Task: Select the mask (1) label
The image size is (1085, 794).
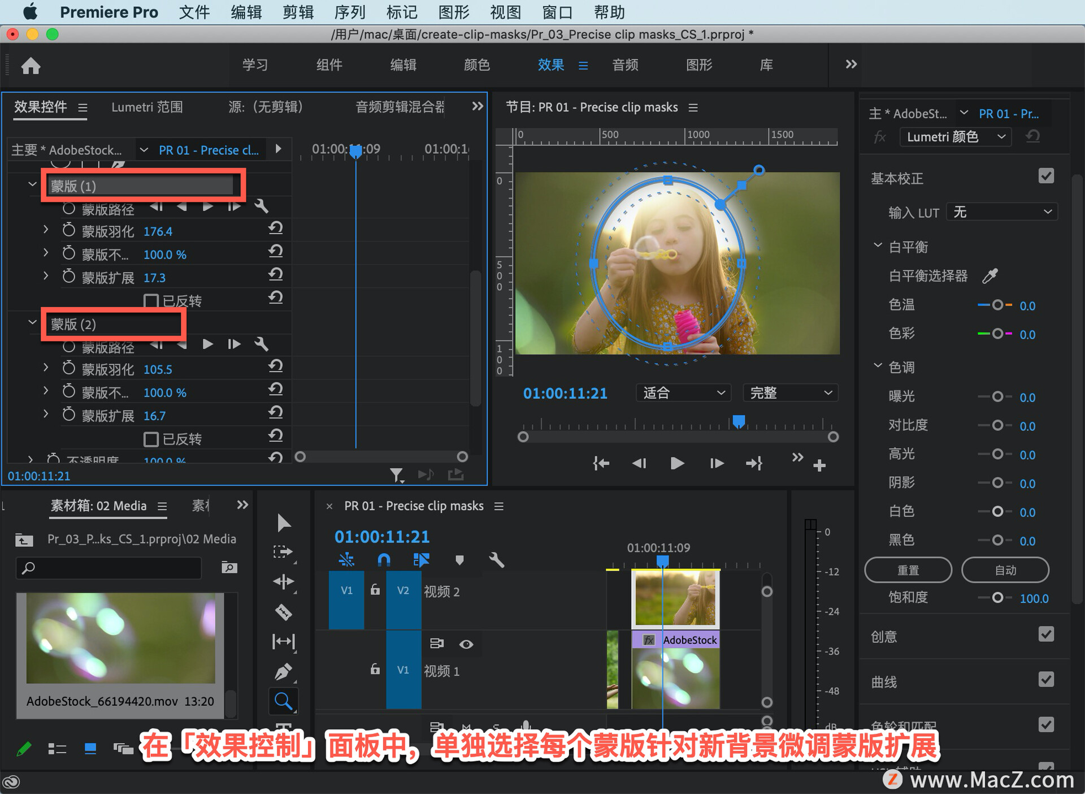Action: pos(73,185)
